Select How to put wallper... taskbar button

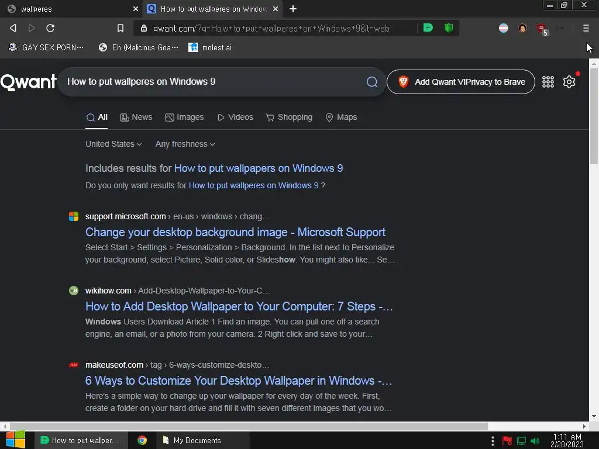[x=81, y=440]
